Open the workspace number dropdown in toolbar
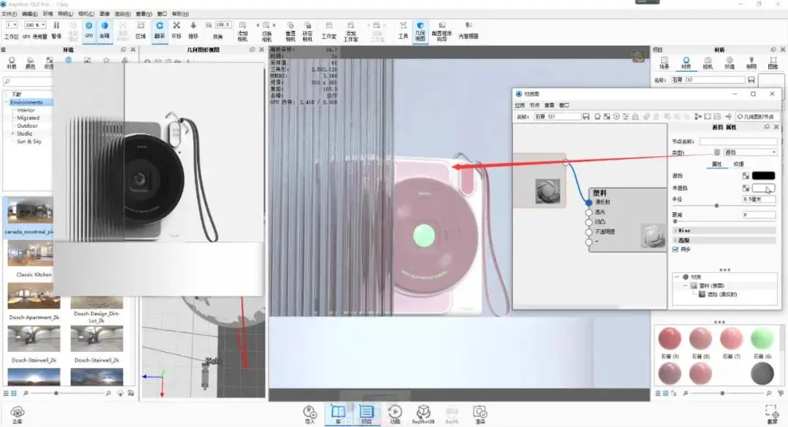788x427 pixels. [x=12, y=25]
